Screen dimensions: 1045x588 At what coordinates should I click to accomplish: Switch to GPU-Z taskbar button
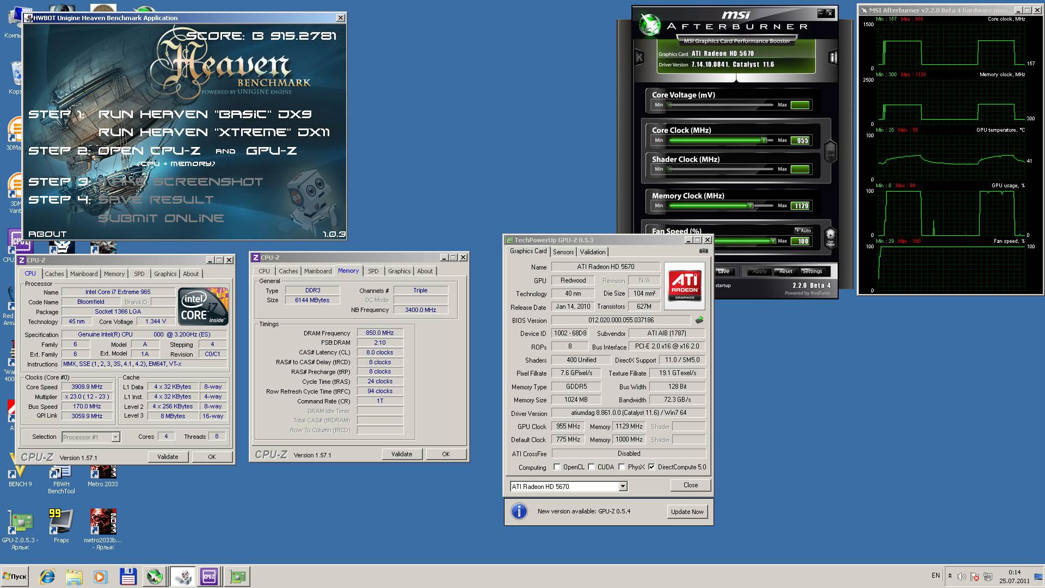coord(237,577)
